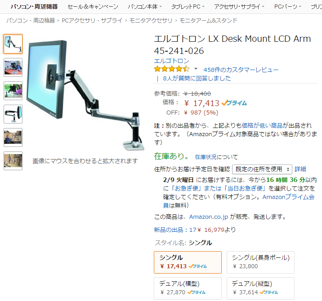Open the エルゴトロン brand link
The width and height of the screenshot is (322, 301).
click(171, 61)
